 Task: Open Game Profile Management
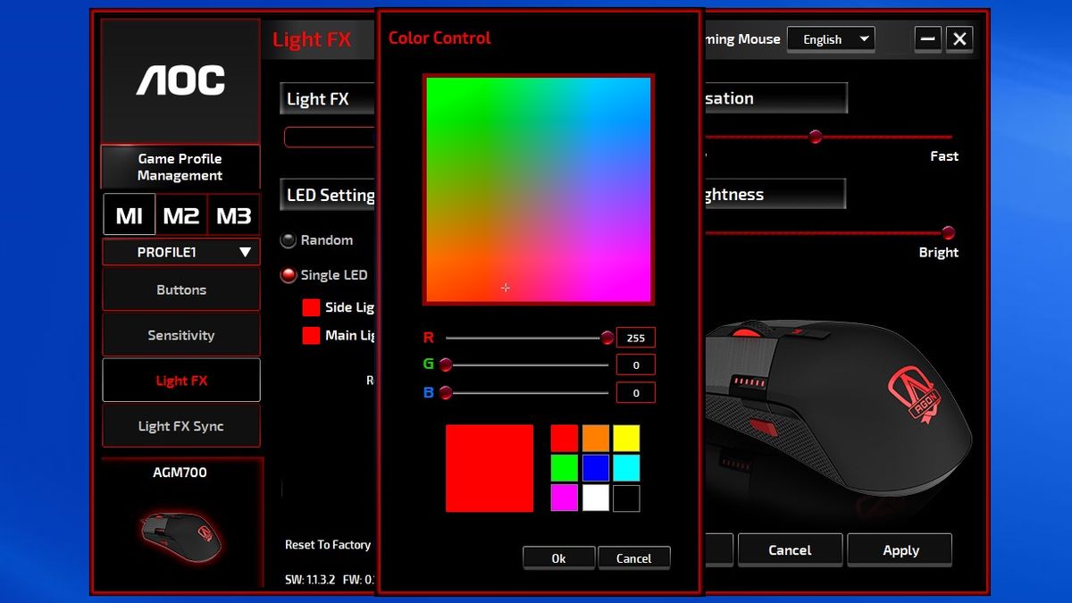[180, 167]
